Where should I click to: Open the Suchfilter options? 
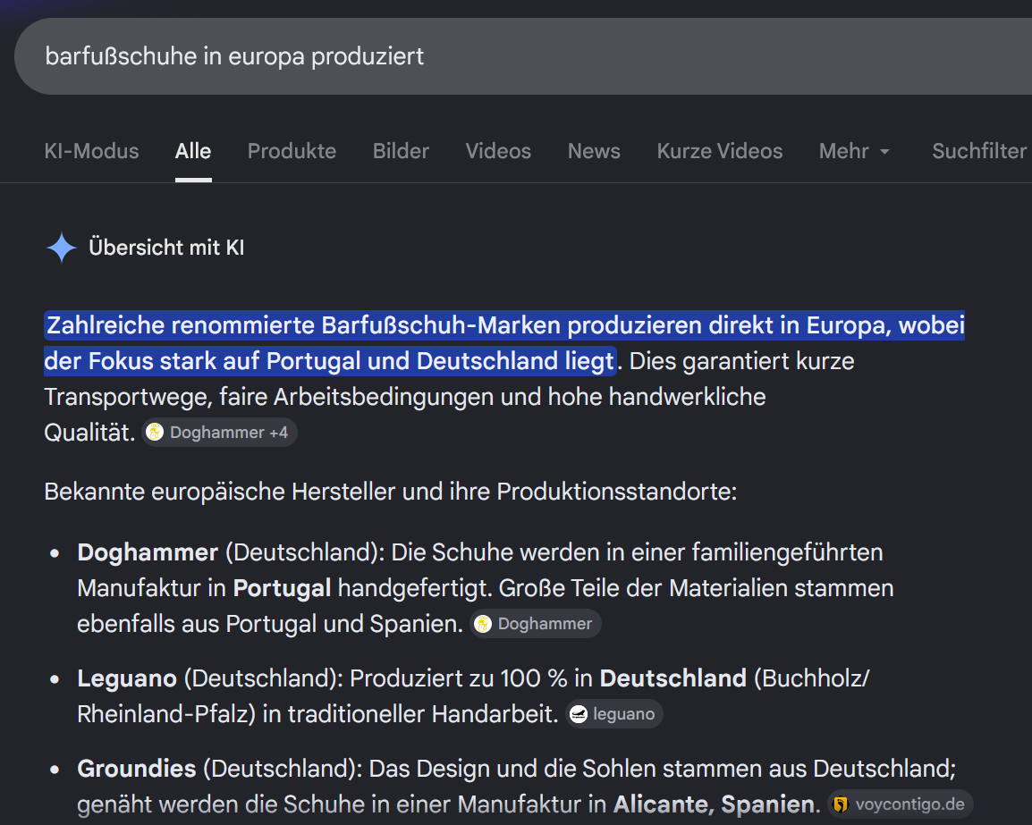(979, 151)
